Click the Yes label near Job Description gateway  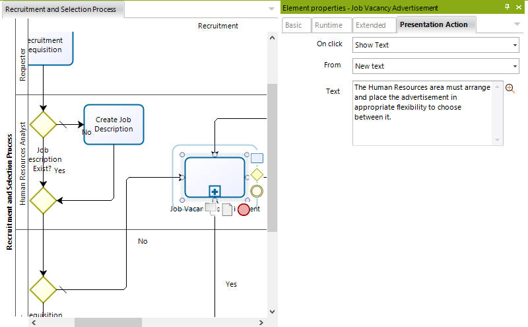59,170
